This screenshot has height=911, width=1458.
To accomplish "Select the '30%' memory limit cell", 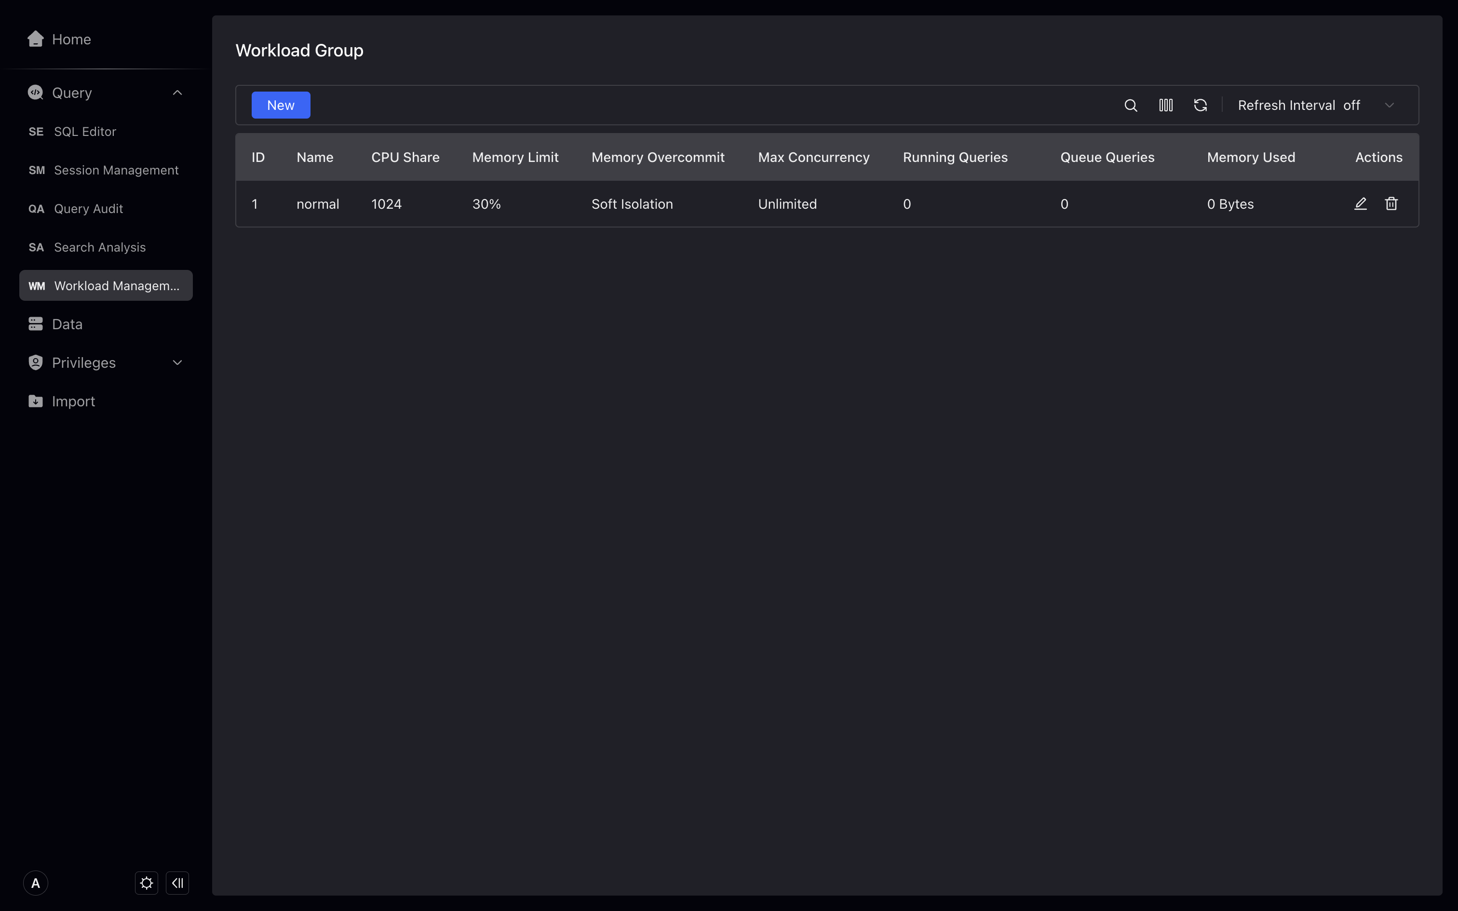I will pos(487,204).
